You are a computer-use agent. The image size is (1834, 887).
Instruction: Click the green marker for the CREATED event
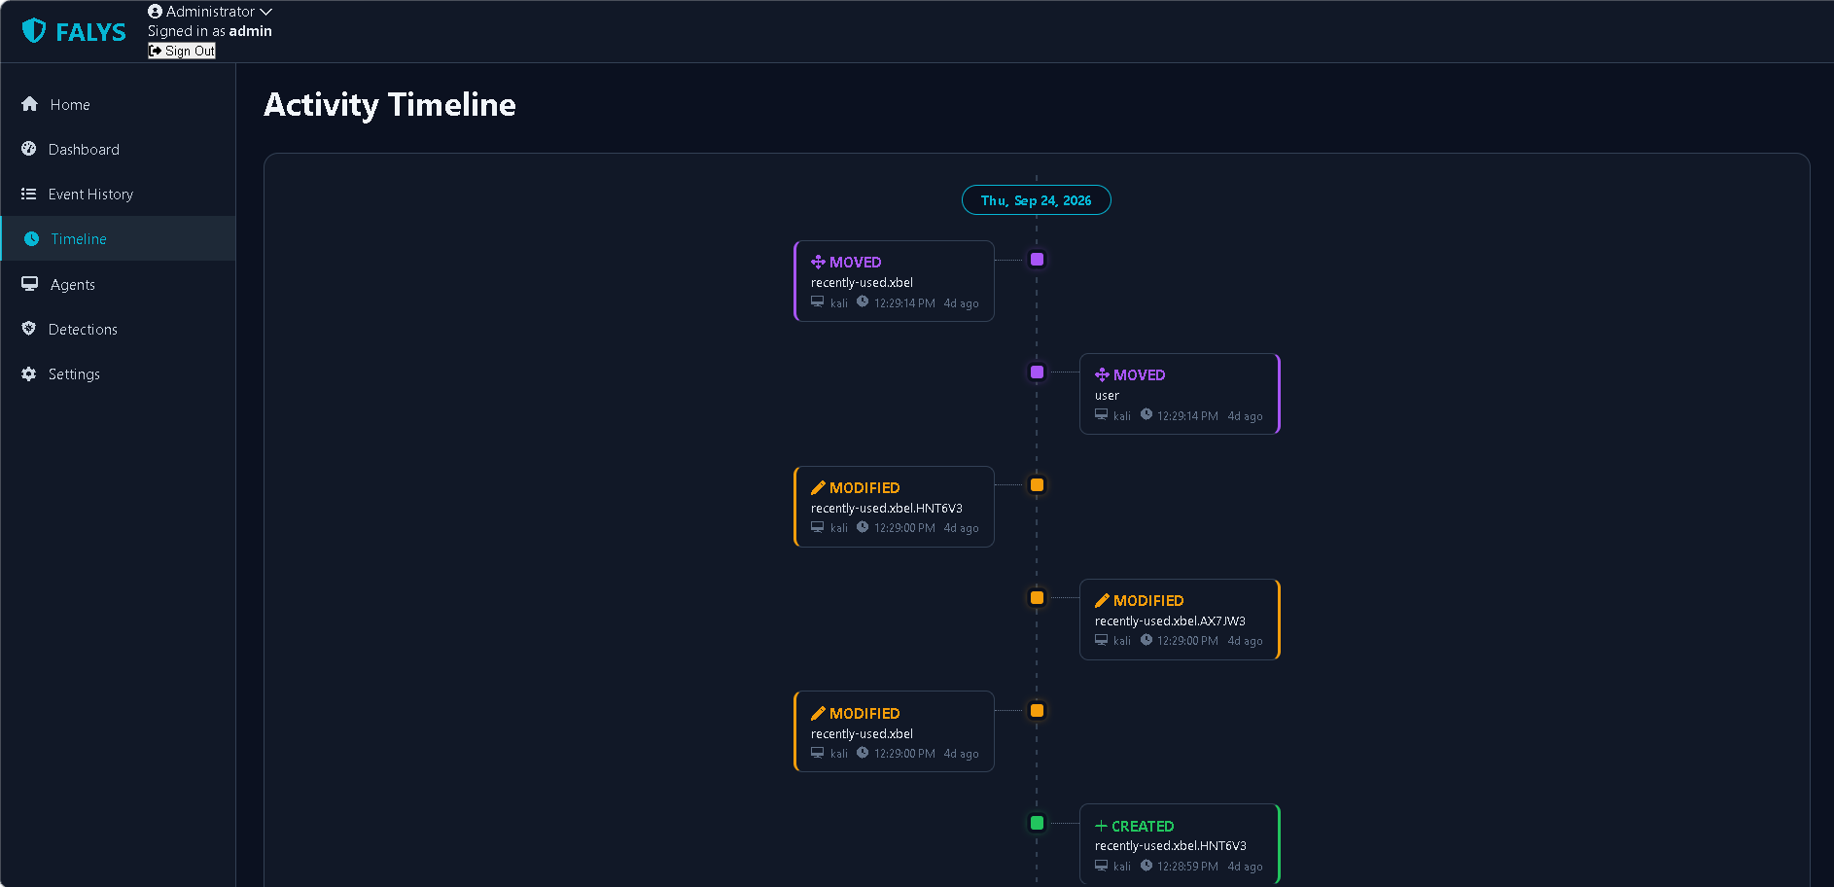[x=1037, y=823]
